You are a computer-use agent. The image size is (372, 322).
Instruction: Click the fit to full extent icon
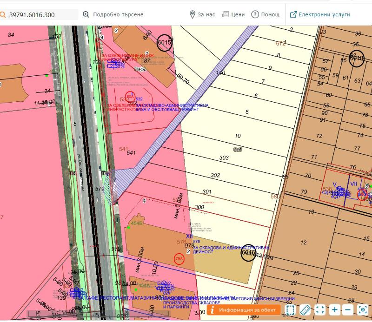(x=320, y=310)
